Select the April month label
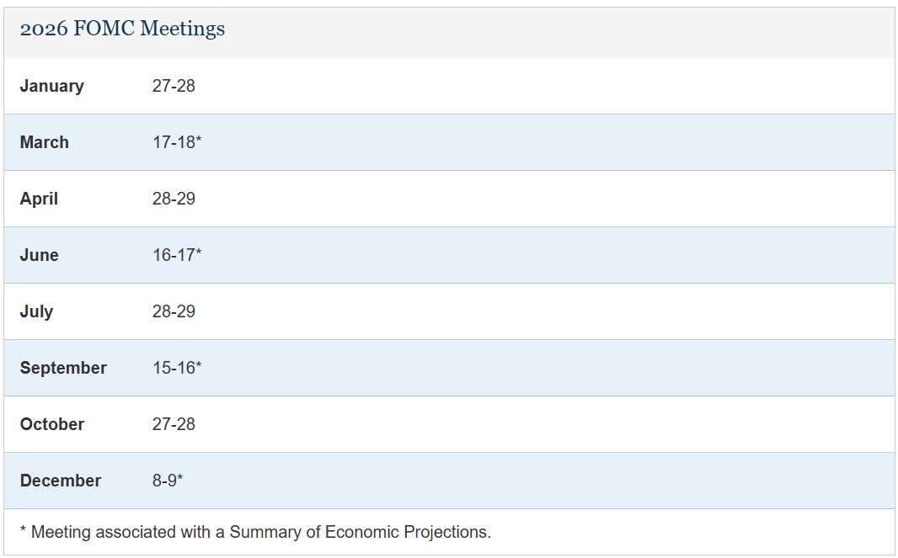 tap(40, 199)
